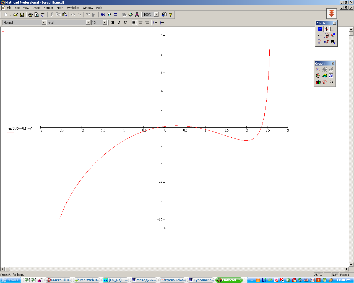Expand the Normal style dropdown
Image resolution: width=354 pixels, height=283 pixels.
(44, 23)
